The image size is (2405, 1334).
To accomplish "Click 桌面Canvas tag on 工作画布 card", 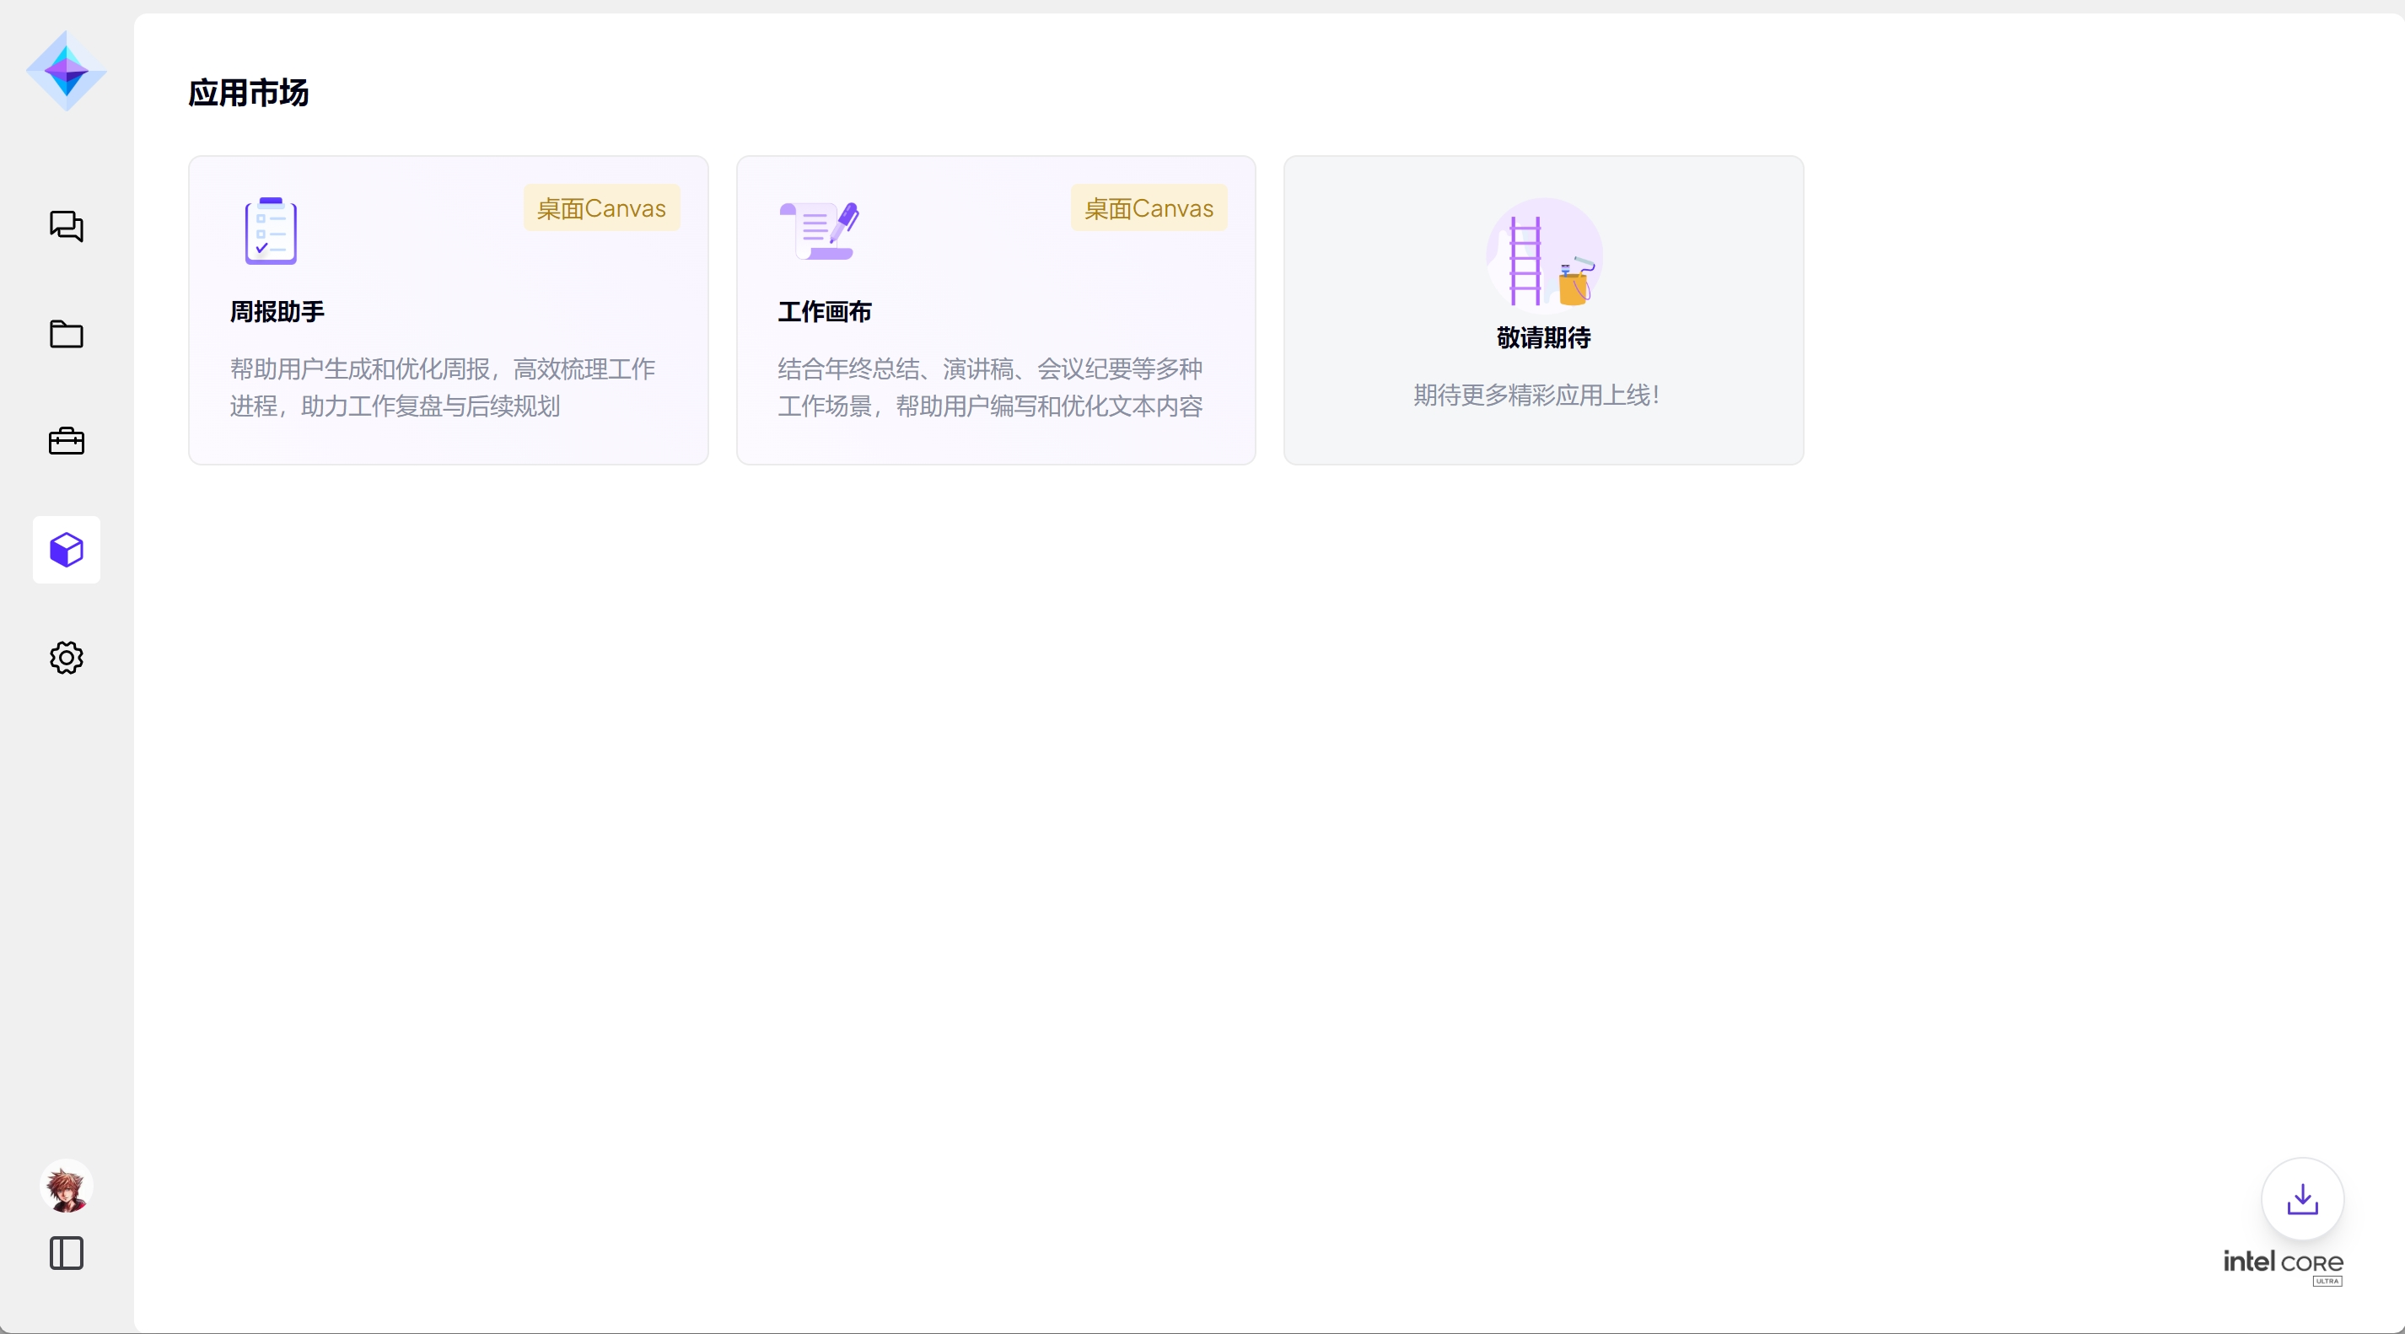I will (1149, 208).
